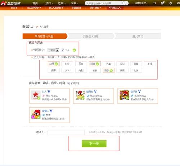
Task: Select the 申请达人 sub-navigation tab
Action: tap(115, 8)
